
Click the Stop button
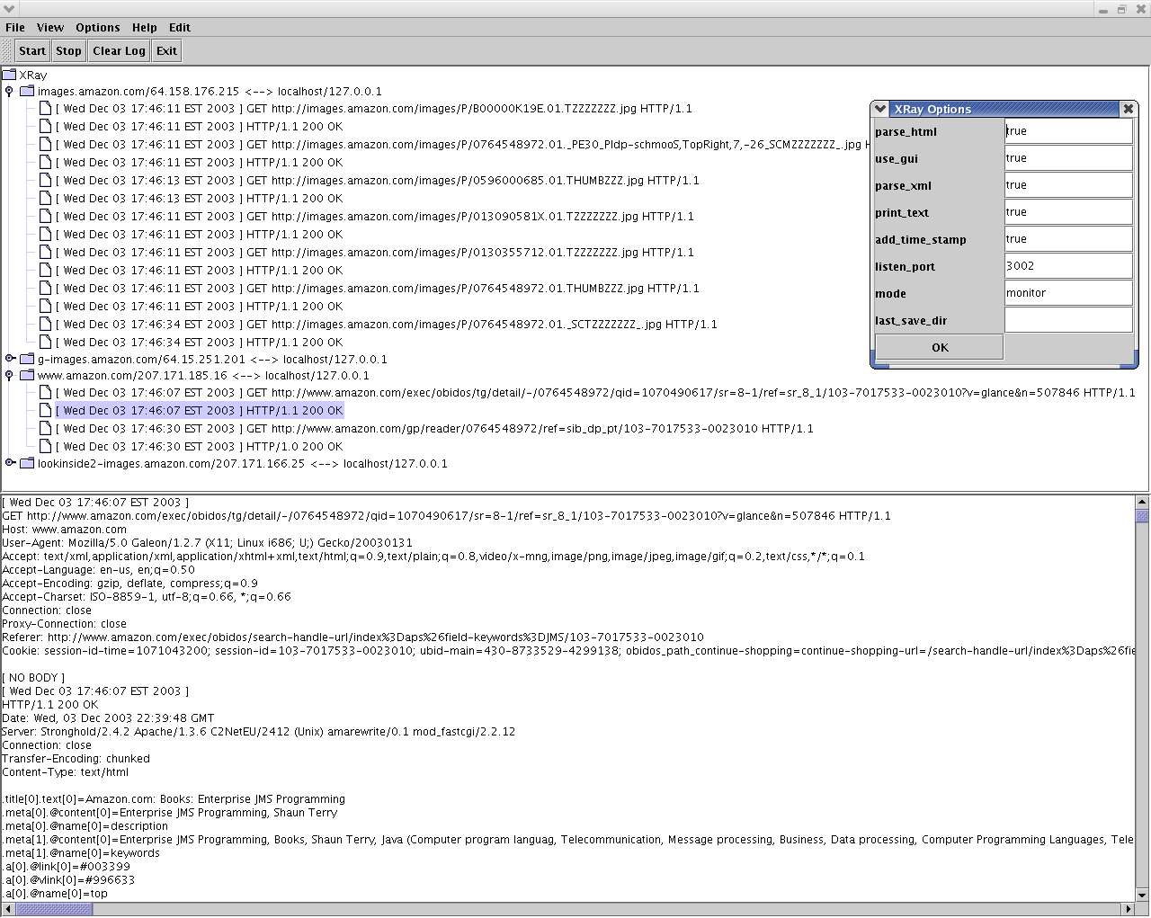coord(68,51)
